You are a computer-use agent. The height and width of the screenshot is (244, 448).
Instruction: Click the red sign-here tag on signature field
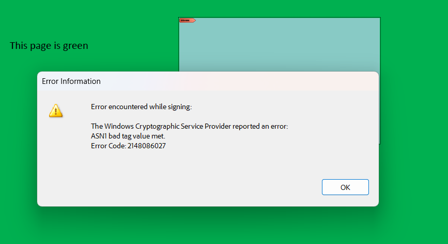tap(187, 21)
